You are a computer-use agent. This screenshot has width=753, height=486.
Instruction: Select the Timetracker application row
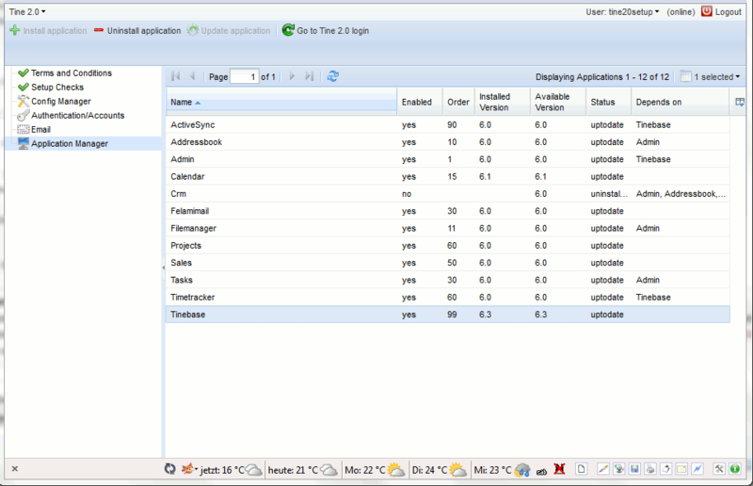click(x=448, y=297)
